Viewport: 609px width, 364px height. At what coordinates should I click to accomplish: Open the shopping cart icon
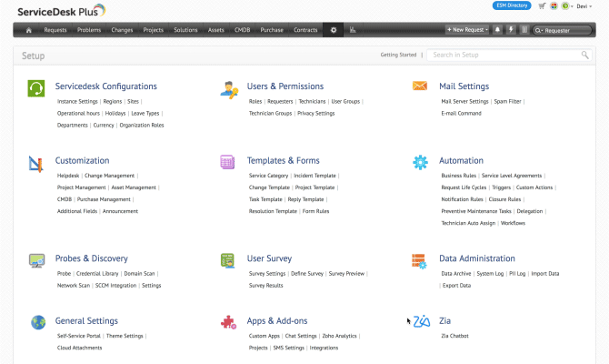[543, 5]
